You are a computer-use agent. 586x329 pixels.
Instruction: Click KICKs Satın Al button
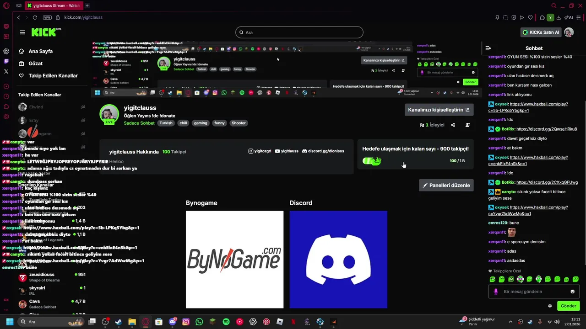[541, 32]
